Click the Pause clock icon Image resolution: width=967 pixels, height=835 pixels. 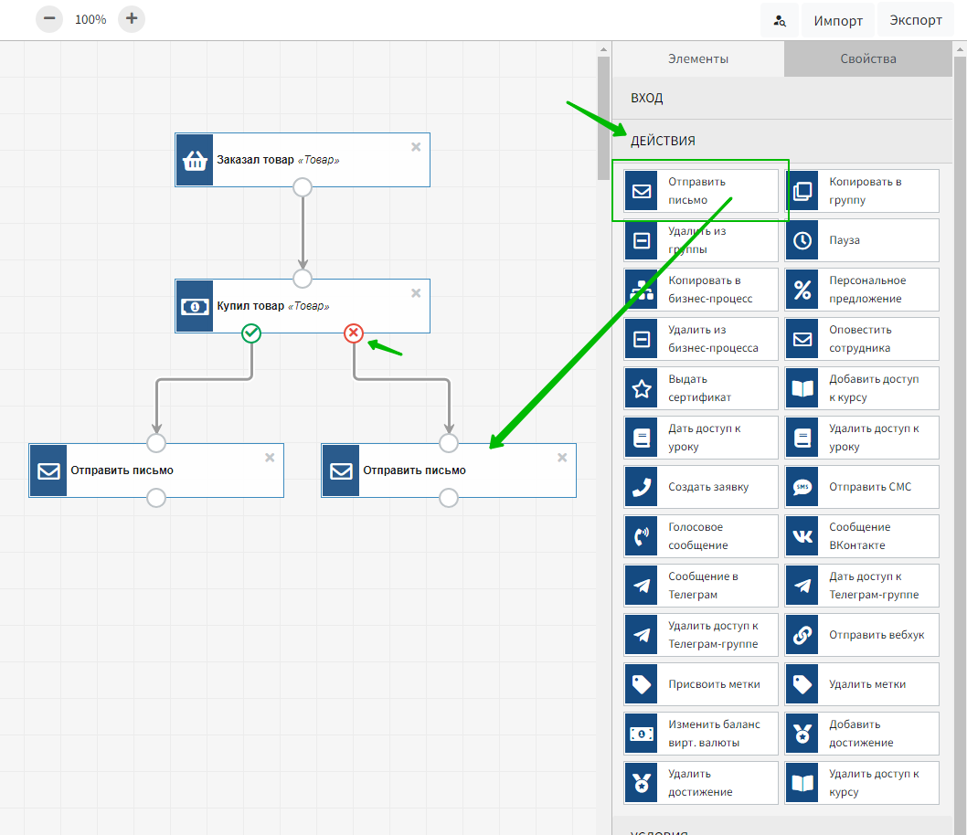tap(802, 241)
